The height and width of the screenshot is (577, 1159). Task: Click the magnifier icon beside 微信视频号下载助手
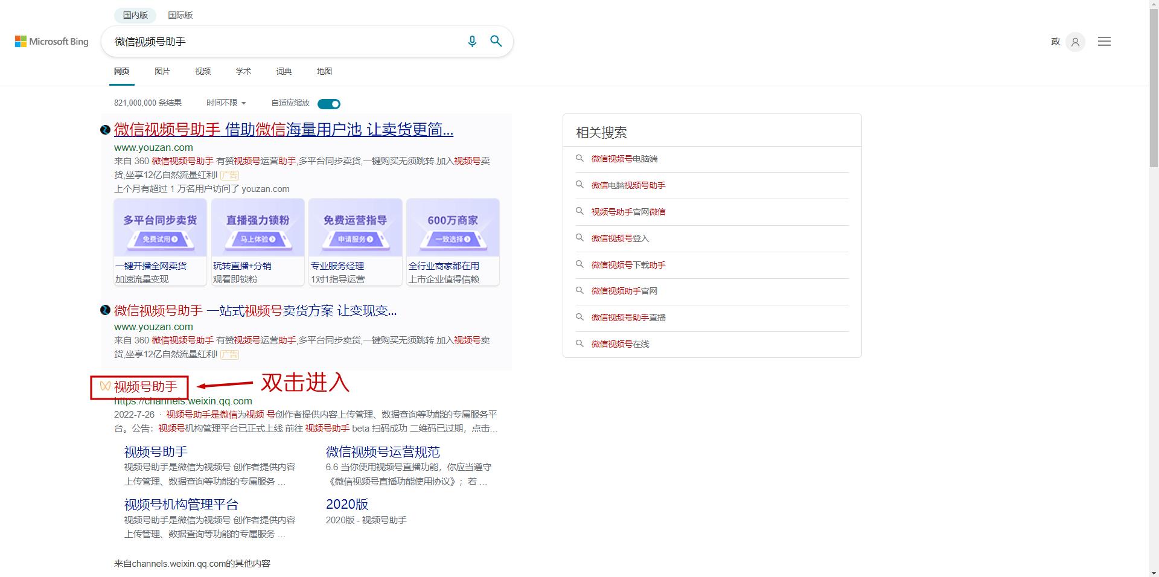coord(579,264)
